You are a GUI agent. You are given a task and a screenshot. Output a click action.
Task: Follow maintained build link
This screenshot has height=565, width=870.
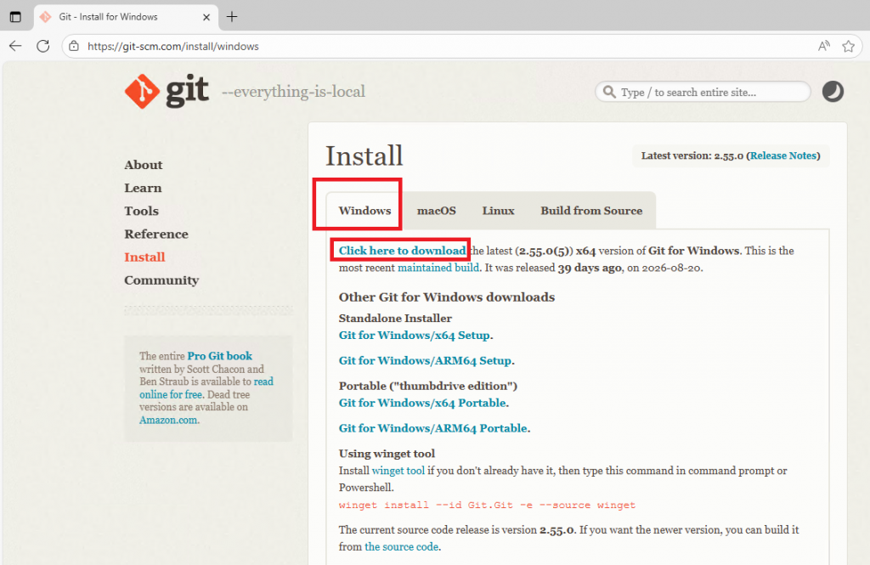pyautogui.click(x=438, y=268)
